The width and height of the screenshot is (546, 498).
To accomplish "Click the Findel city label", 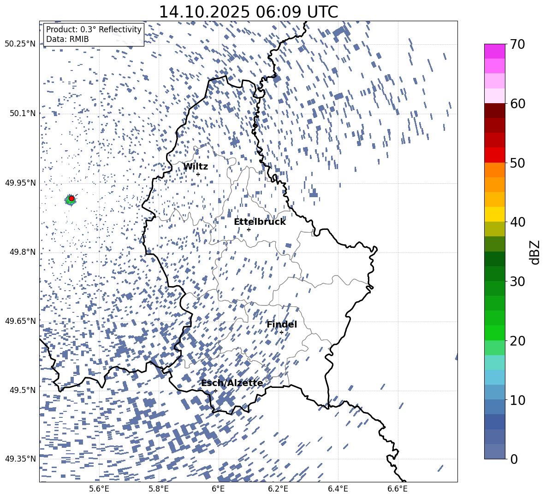I will pos(282,324).
